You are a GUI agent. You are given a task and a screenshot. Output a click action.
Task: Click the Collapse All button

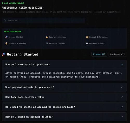point(118,54)
